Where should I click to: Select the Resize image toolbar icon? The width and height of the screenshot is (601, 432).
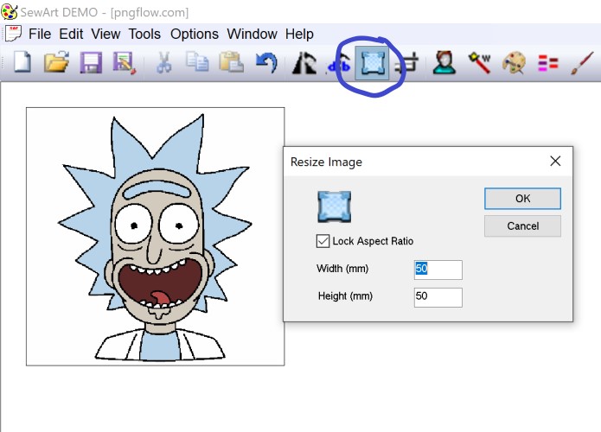coord(372,63)
